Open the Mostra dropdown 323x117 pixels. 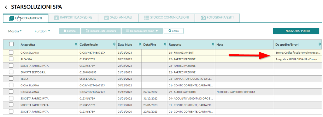click(x=15, y=31)
